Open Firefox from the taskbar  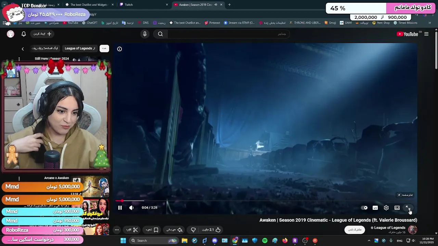tap(285, 241)
